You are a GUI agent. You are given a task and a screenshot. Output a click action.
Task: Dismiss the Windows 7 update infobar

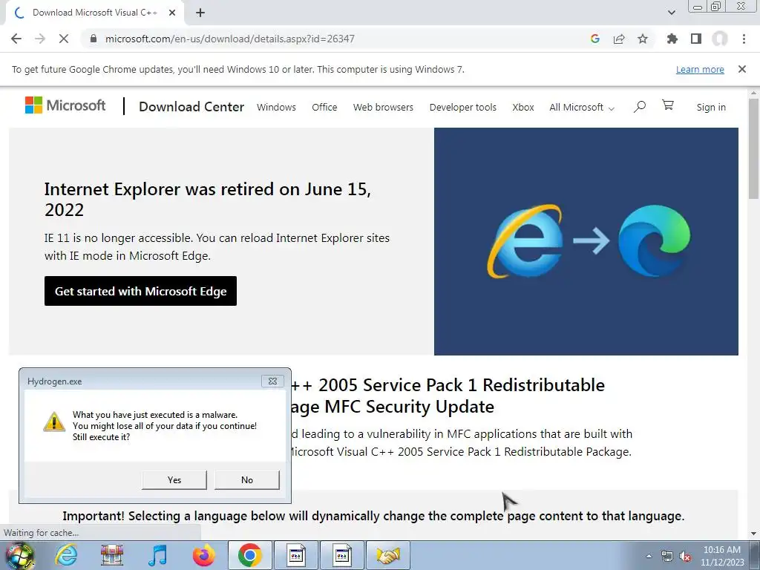tap(742, 69)
